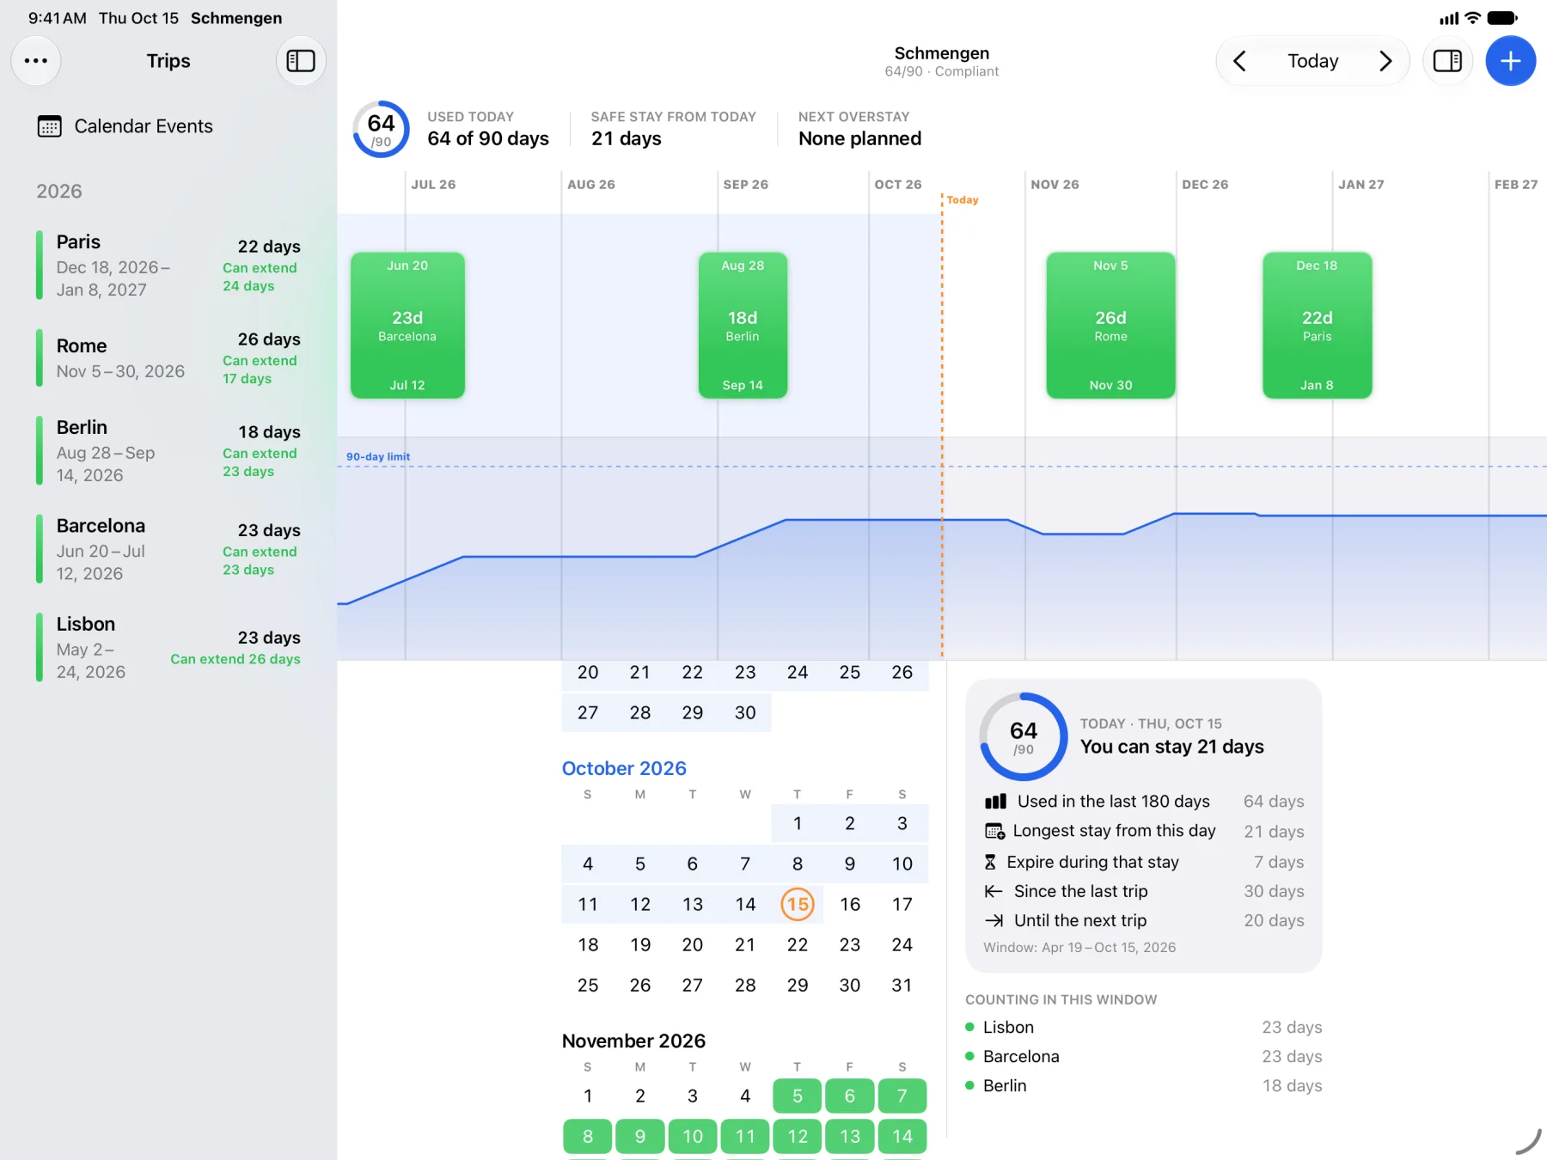Jump to Today in timeline
Screen dimensions: 1547x1160
pyautogui.click(x=1312, y=61)
